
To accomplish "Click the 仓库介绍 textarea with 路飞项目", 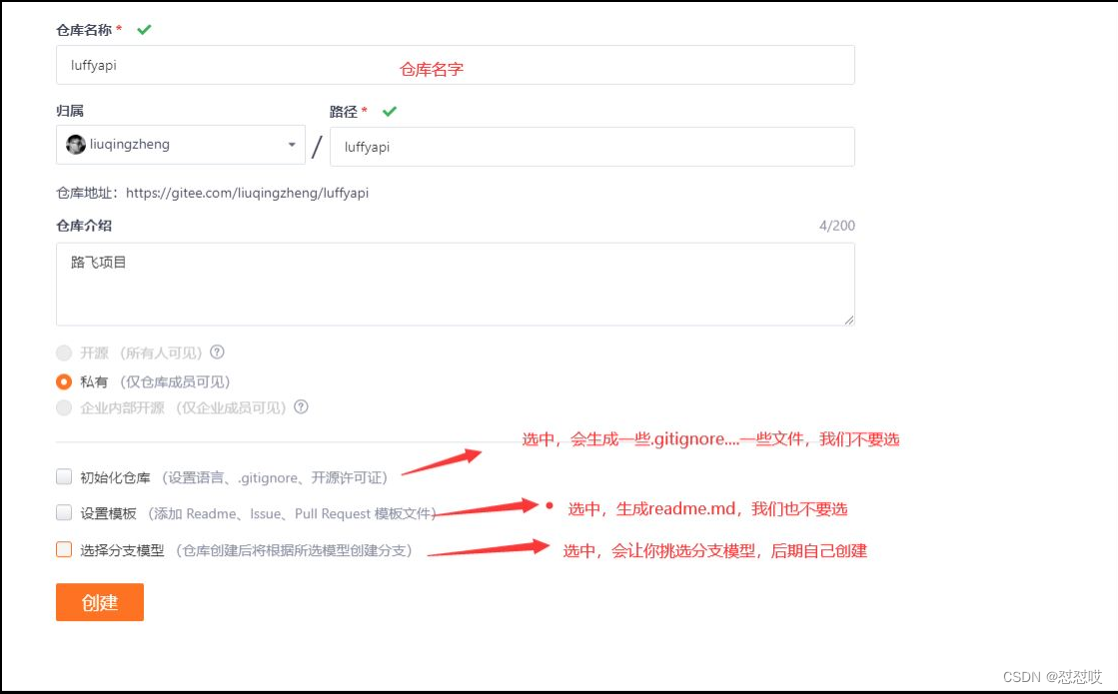I will (455, 285).
